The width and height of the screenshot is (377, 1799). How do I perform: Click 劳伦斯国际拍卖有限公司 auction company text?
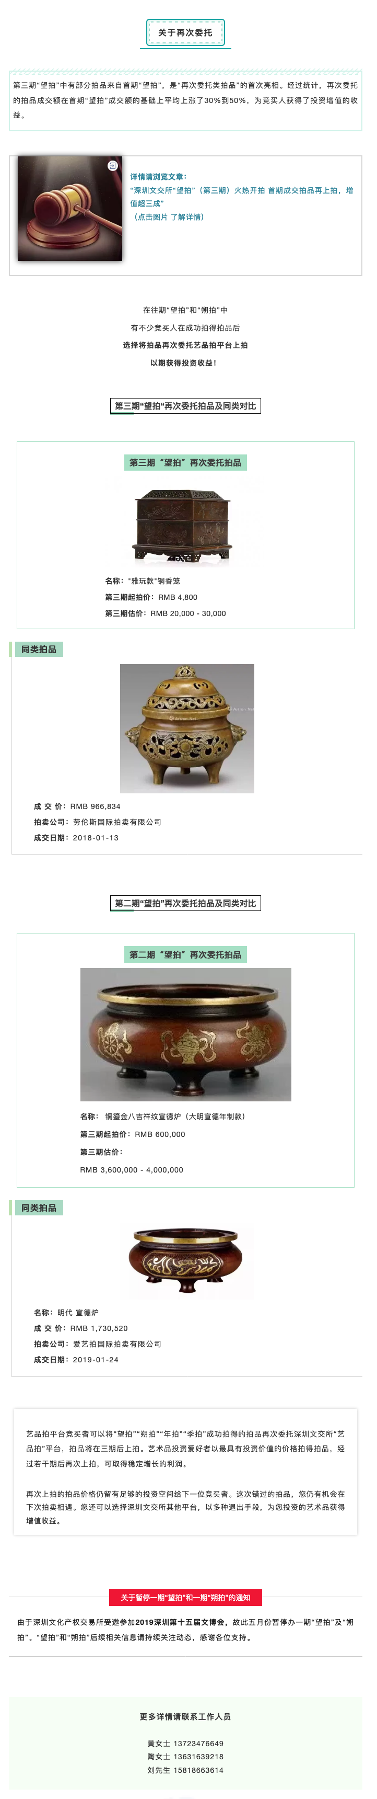click(117, 822)
